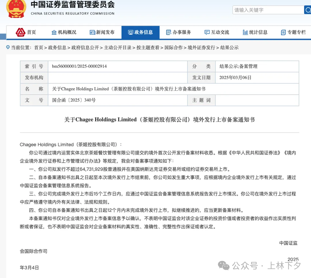Open the 统计信息 navigation tab
The image size is (311, 278).
click(x=258, y=32)
